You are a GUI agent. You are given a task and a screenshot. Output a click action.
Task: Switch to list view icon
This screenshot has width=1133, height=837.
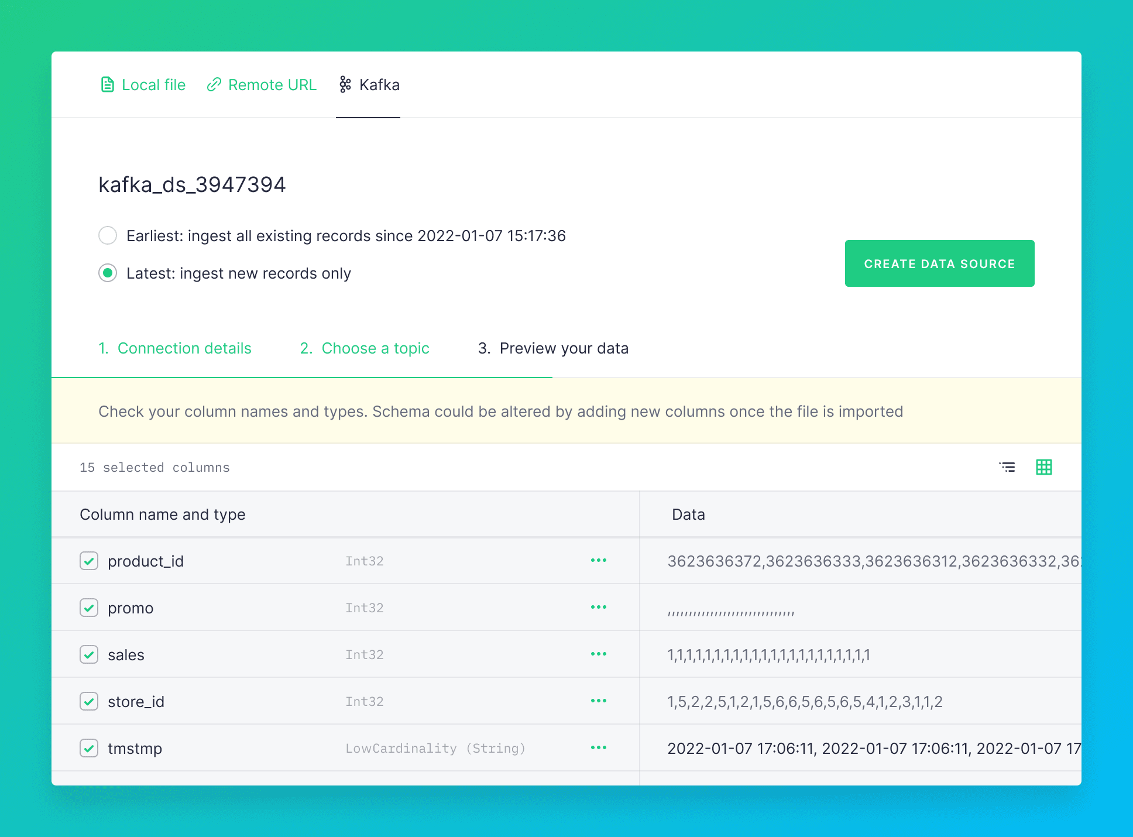(x=1007, y=467)
